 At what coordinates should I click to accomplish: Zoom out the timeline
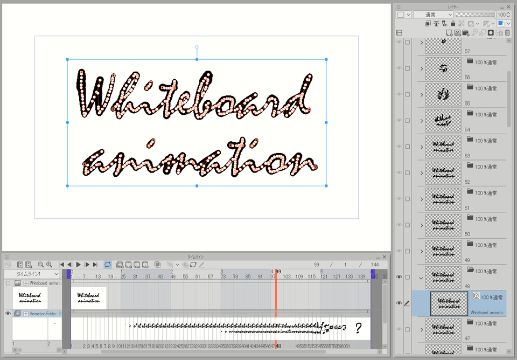point(40,265)
